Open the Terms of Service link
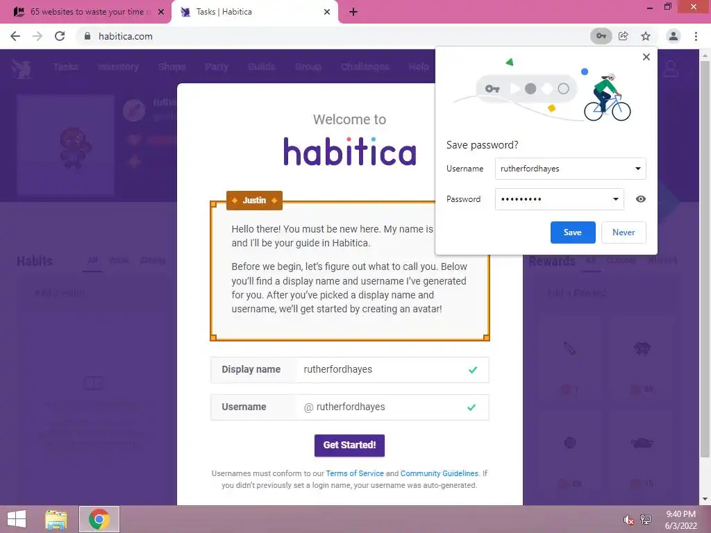The width and height of the screenshot is (711, 533). click(355, 473)
